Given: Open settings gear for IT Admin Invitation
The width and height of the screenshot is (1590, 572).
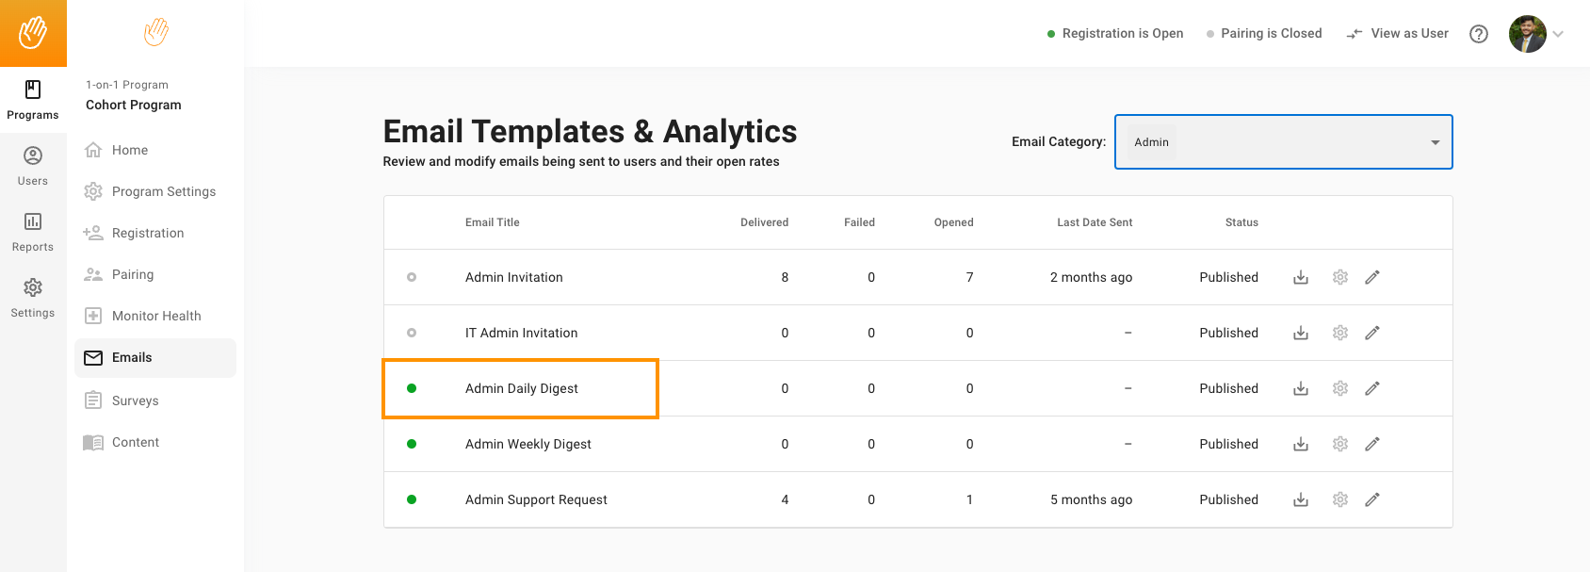Looking at the screenshot, I should click(1340, 333).
